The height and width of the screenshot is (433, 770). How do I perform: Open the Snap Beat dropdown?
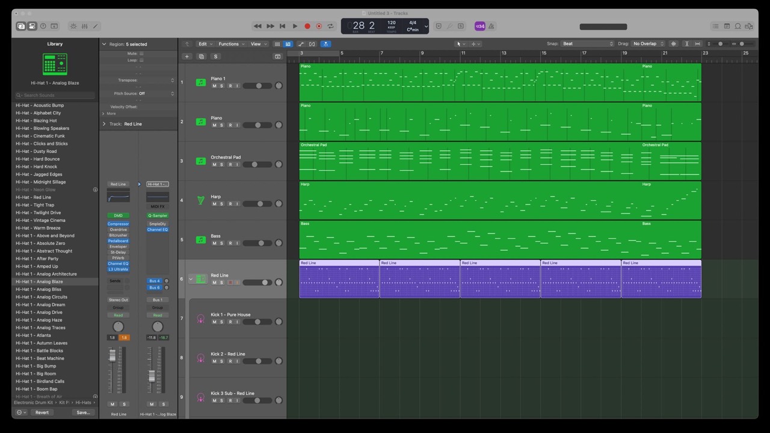pyautogui.click(x=587, y=44)
